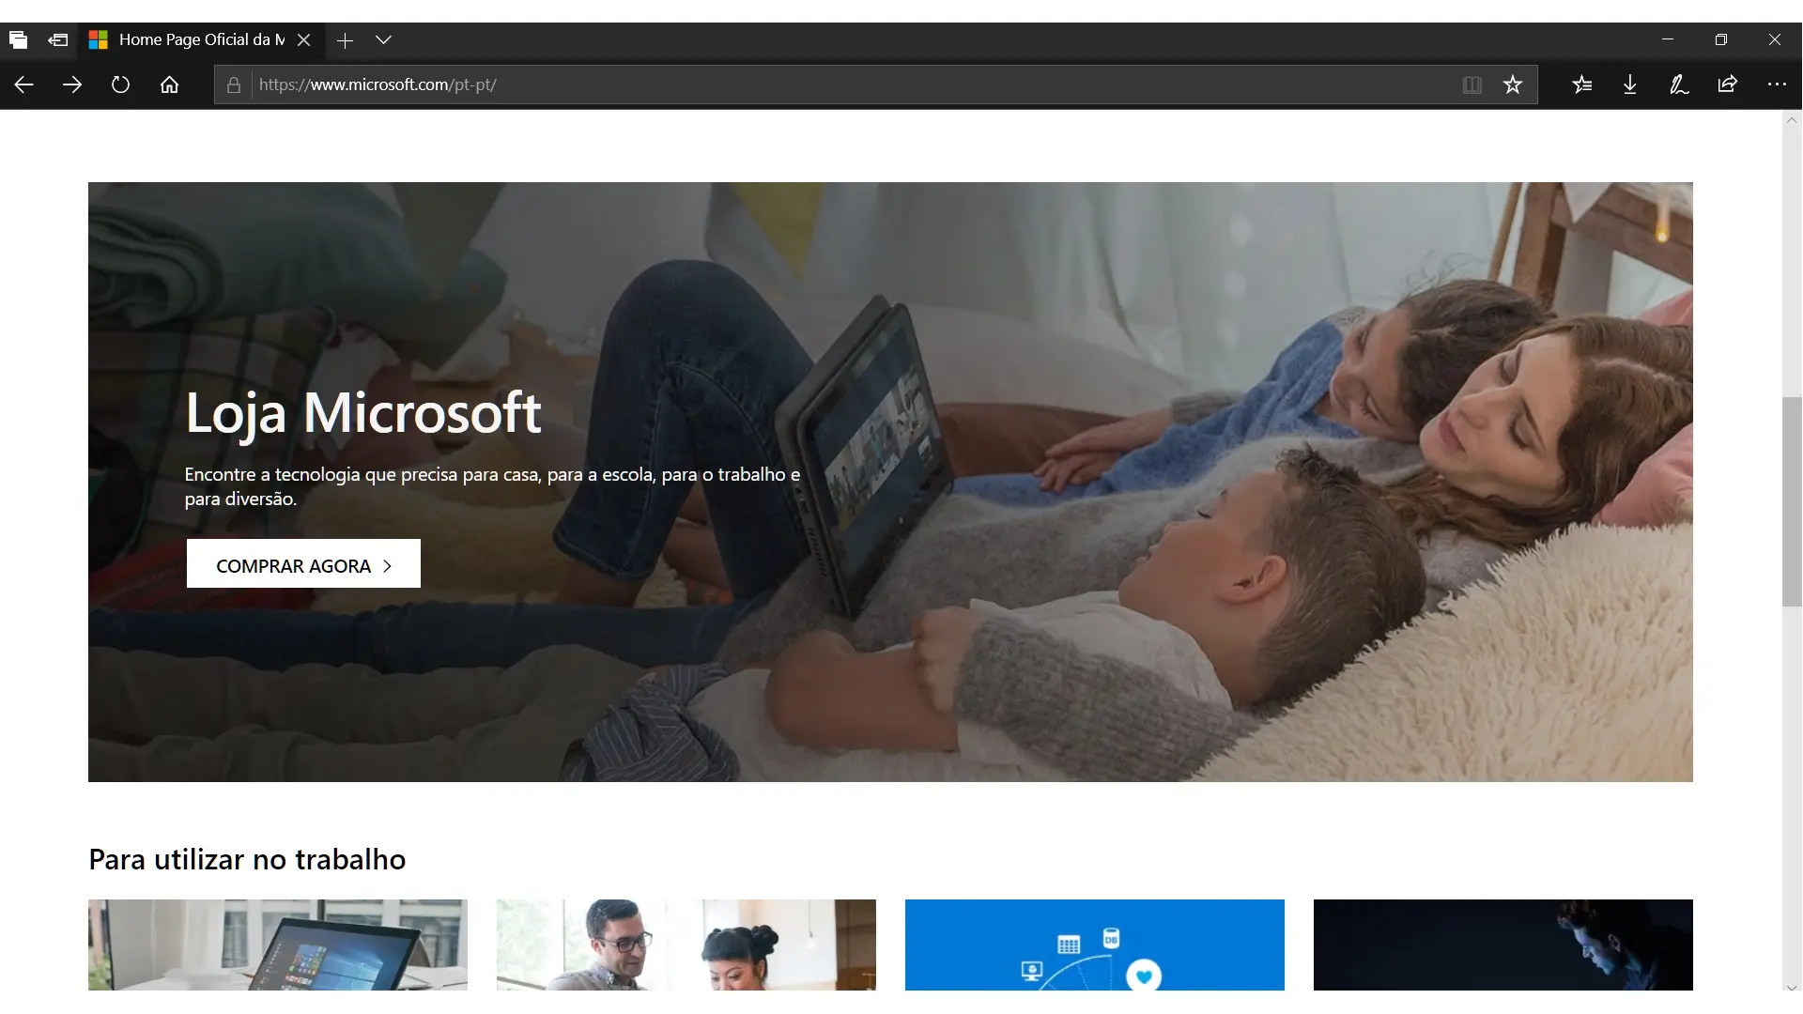Open the dark developer thumbnail
The height and width of the screenshot is (1014, 1803).
(1503, 945)
